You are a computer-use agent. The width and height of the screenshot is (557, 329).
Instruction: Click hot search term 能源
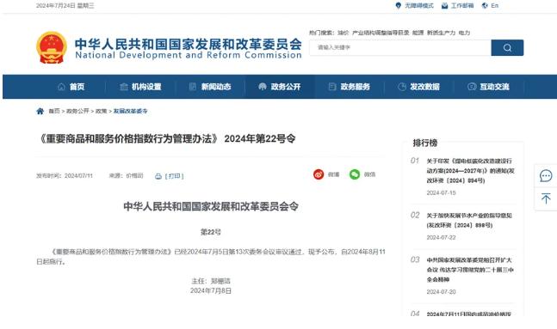(x=418, y=33)
